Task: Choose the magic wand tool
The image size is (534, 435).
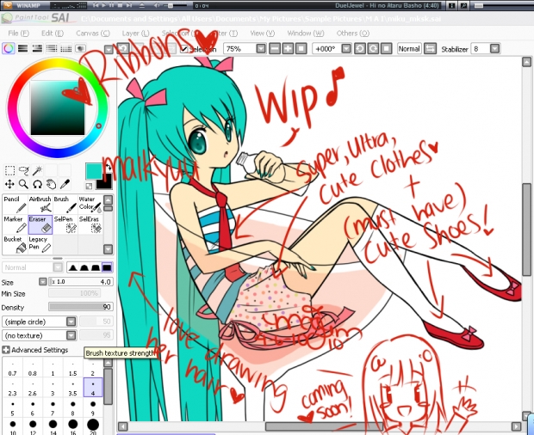Action: (37, 170)
